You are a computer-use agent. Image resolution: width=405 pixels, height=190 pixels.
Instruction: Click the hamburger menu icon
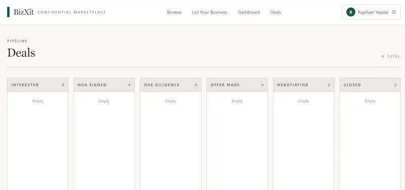394,12
